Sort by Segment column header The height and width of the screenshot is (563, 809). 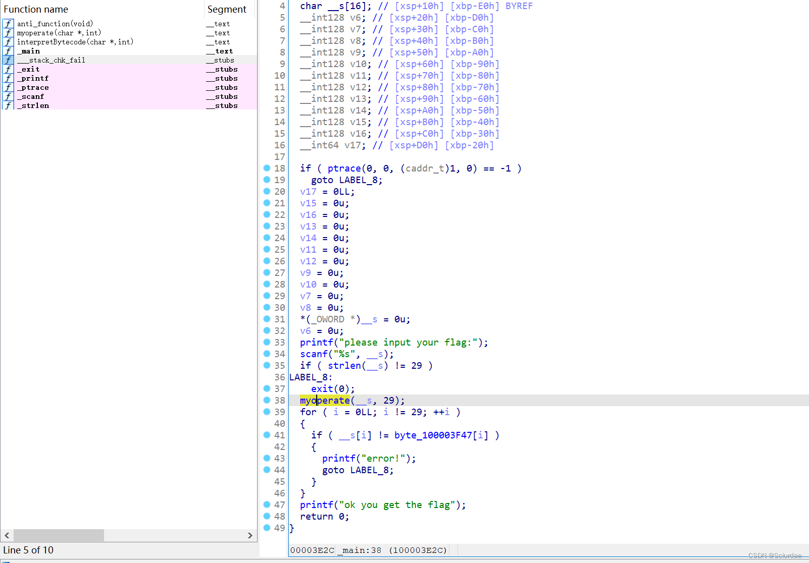click(x=230, y=9)
